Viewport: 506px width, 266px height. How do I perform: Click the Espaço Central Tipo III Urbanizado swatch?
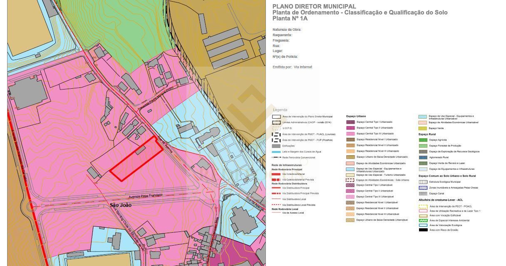point(350,134)
